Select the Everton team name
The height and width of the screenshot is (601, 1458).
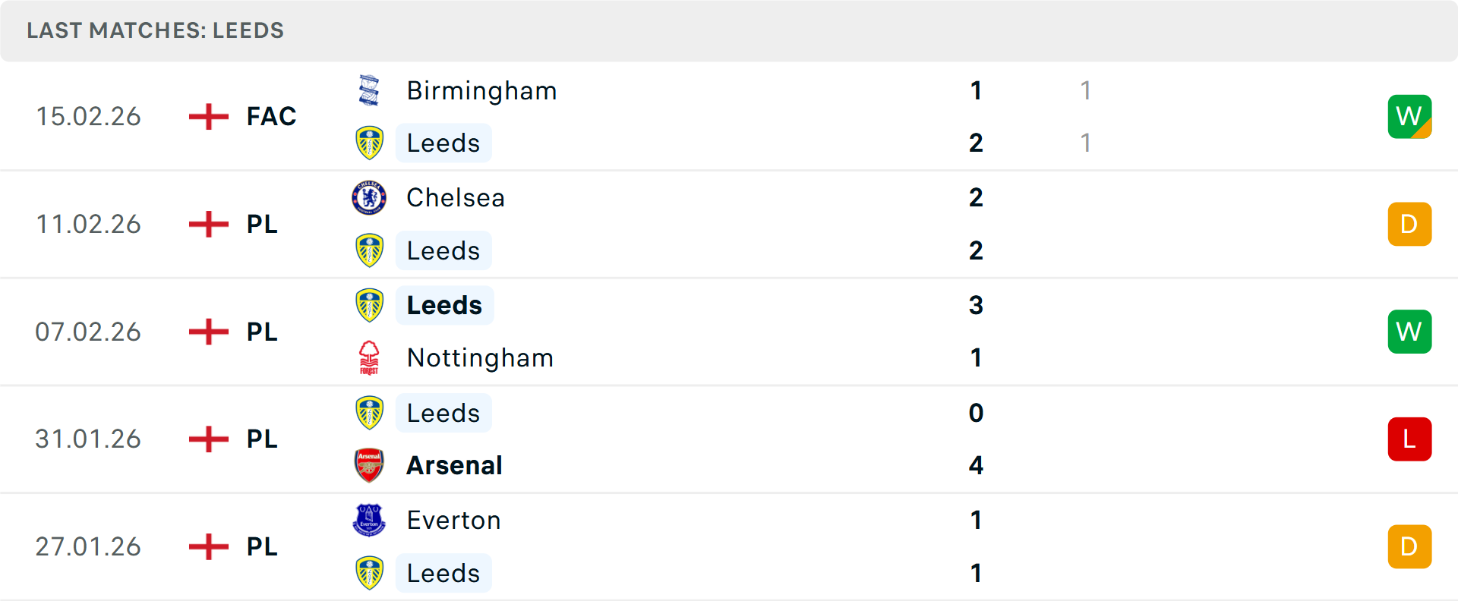click(453, 521)
